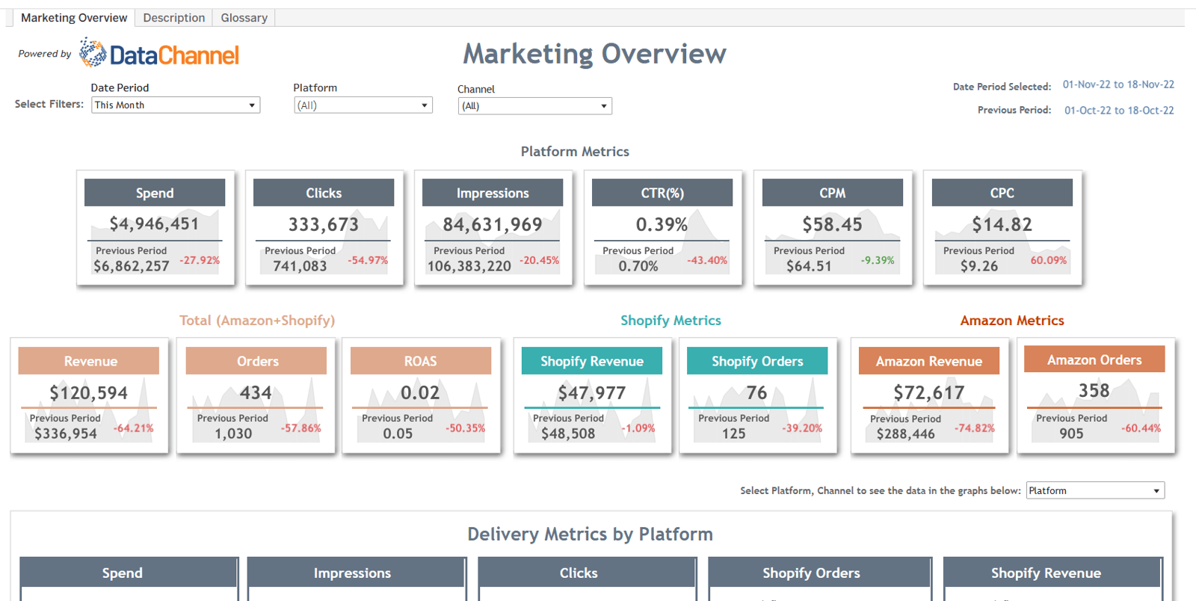Click the Shopify Orders delivery chart header
Image resolution: width=1196 pixels, height=601 pixels.
pyautogui.click(x=811, y=573)
